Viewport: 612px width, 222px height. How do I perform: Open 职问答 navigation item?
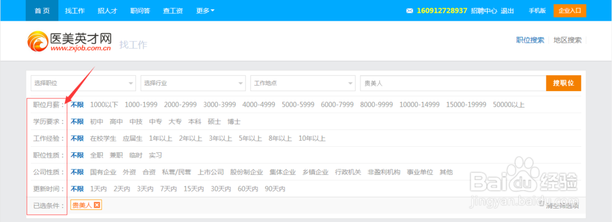click(140, 10)
